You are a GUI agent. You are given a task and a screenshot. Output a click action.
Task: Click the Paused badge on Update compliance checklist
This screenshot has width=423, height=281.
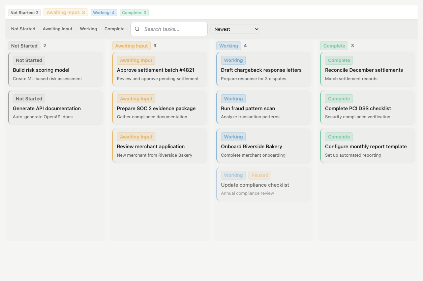coord(260,175)
